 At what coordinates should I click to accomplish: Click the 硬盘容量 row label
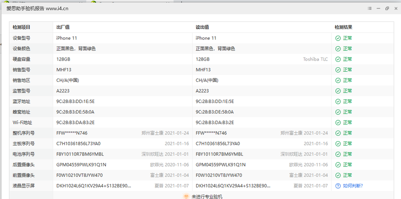21,59
